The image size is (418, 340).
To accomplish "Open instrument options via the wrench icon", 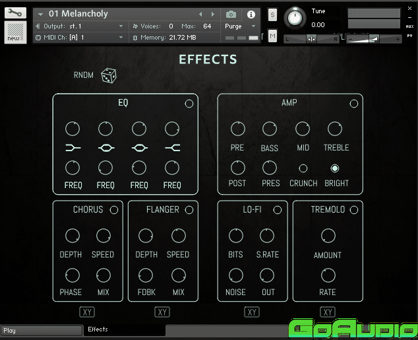I will point(16,13).
